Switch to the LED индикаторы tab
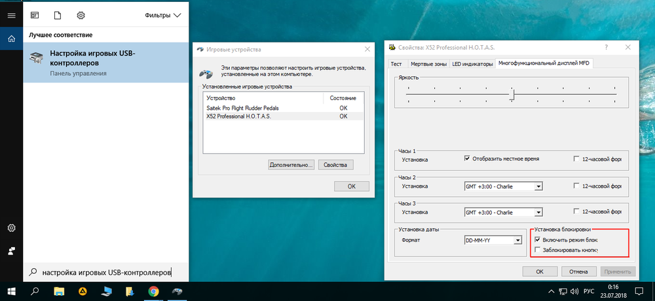655x301 pixels. coord(472,64)
